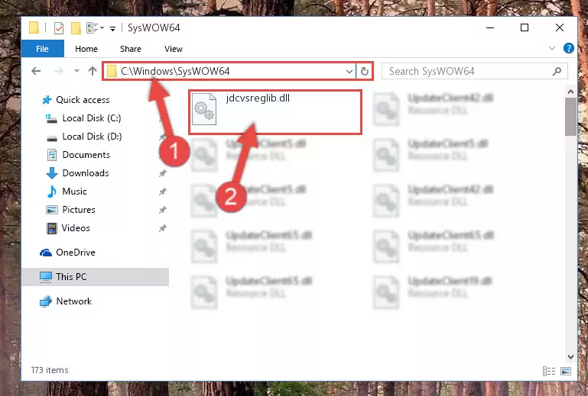Viewport: 588px width, 396px height.
Task: Click the scroll up arrow of file list
Action: click(570, 92)
